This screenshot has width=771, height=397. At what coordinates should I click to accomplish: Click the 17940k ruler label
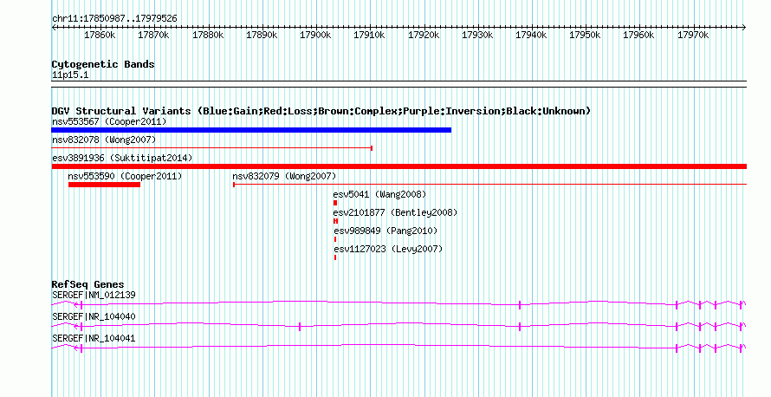531,36
